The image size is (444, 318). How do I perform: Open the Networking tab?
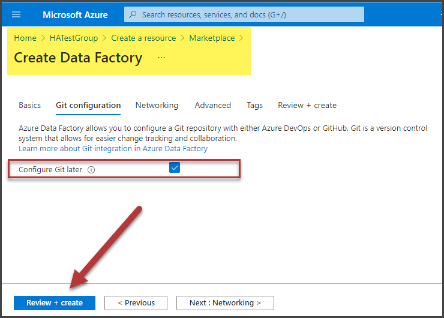pyautogui.click(x=157, y=106)
